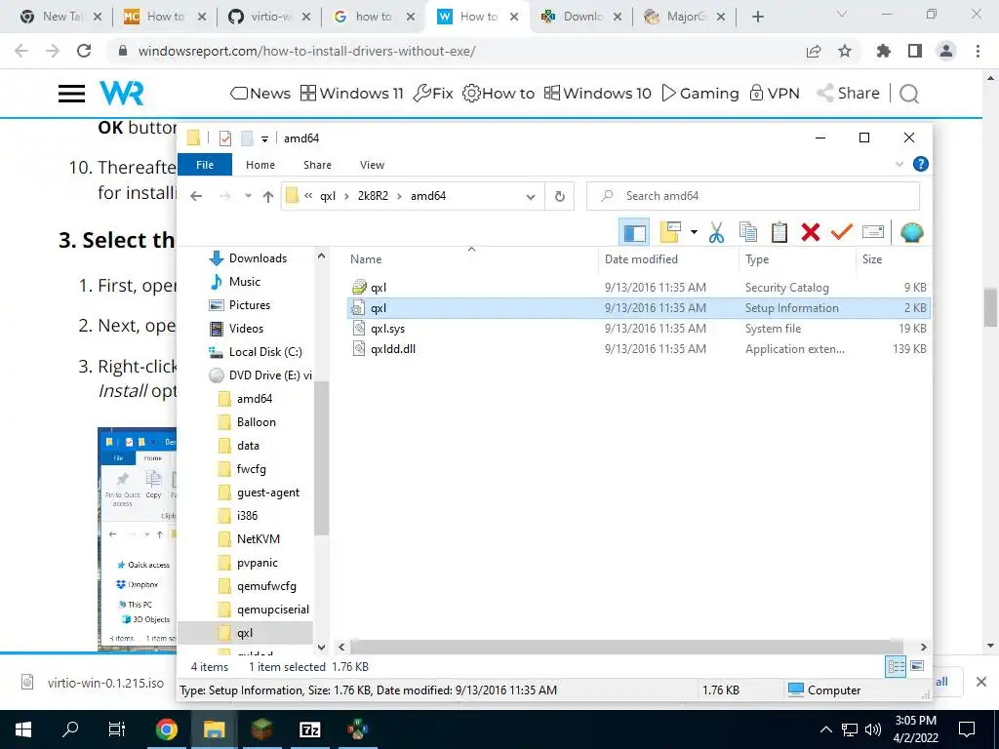This screenshot has width=999, height=749.
Task: Click the Paste clipboard icon
Action: pyautogui.click(x=779, y=232)
